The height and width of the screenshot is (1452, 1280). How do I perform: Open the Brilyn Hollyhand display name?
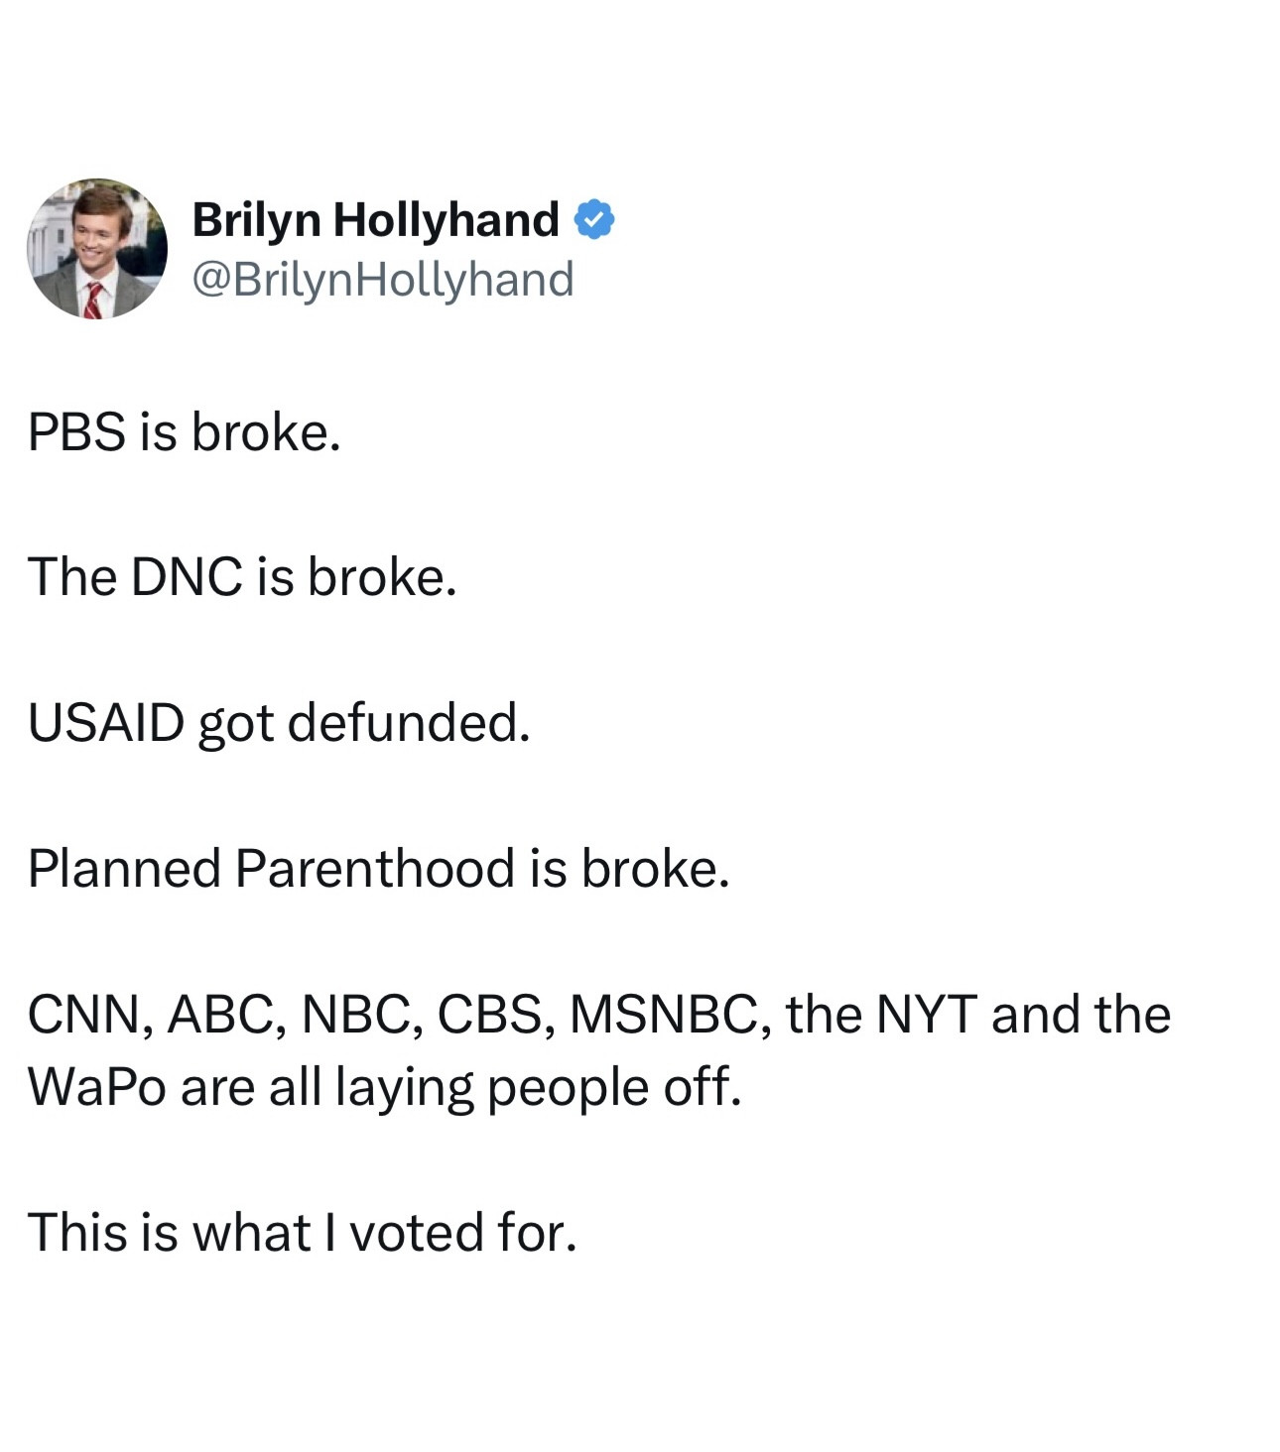[x=375, y=219]
